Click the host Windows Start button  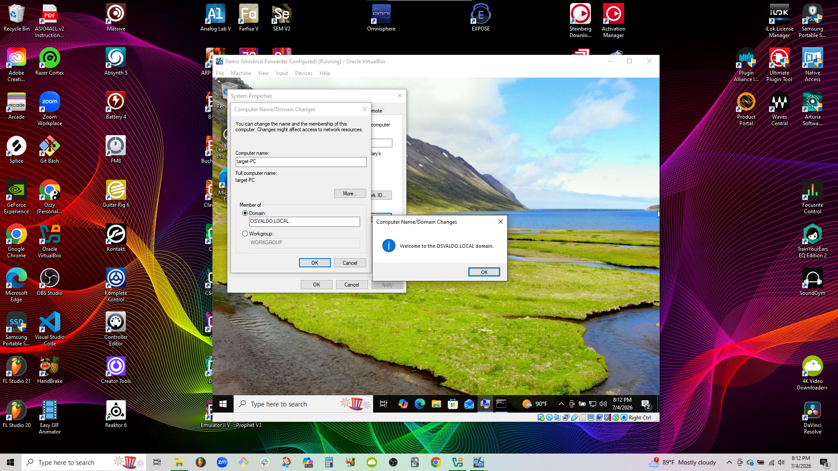[x=10, y=462]
